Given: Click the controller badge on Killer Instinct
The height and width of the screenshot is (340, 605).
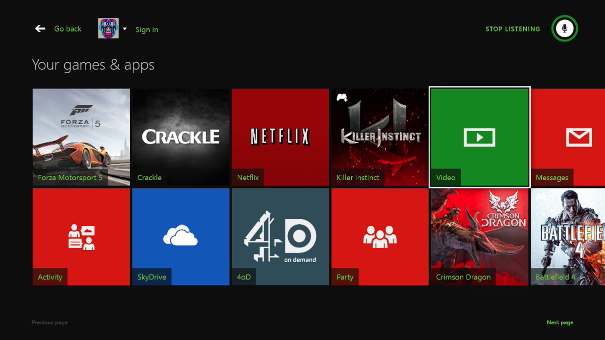Looking at the screenshot, I should (342, 98).
